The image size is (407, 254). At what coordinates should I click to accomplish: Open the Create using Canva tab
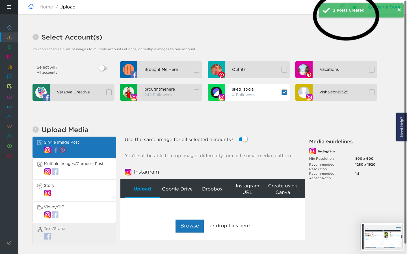pyautogui.click(x=283, y=189)
